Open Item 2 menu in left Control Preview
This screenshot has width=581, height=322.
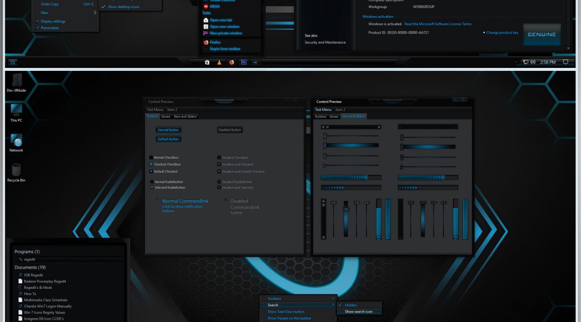pos(172,110)
